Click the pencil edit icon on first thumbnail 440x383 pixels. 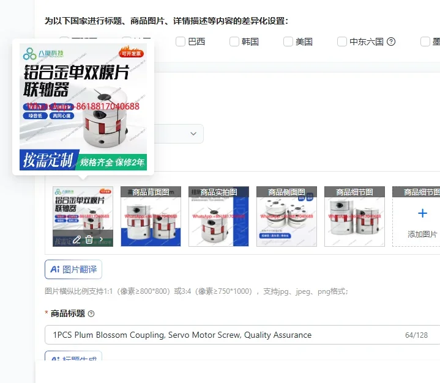coord(76,239)
